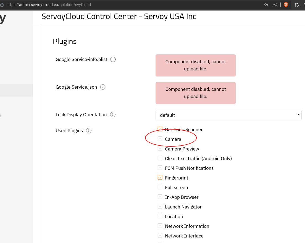The width and height of the screenshot is (305, 243).
Task: Select the Location plugin checkbox
Action: coord(160,216)
